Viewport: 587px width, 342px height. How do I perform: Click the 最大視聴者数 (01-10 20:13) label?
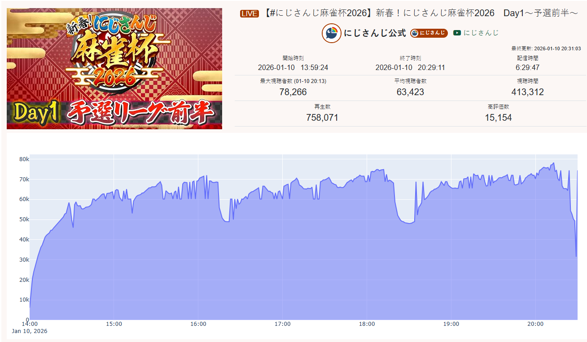[293, 81]
